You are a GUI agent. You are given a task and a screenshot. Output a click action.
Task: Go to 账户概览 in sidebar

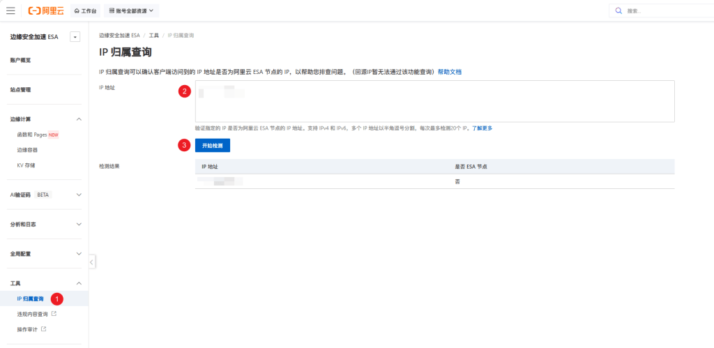pos(20,60)
